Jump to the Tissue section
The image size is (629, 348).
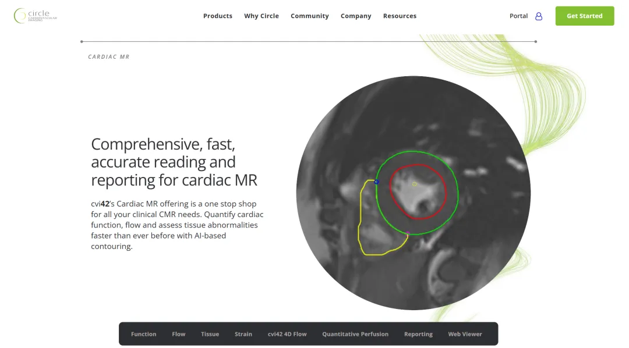(210, 334)
